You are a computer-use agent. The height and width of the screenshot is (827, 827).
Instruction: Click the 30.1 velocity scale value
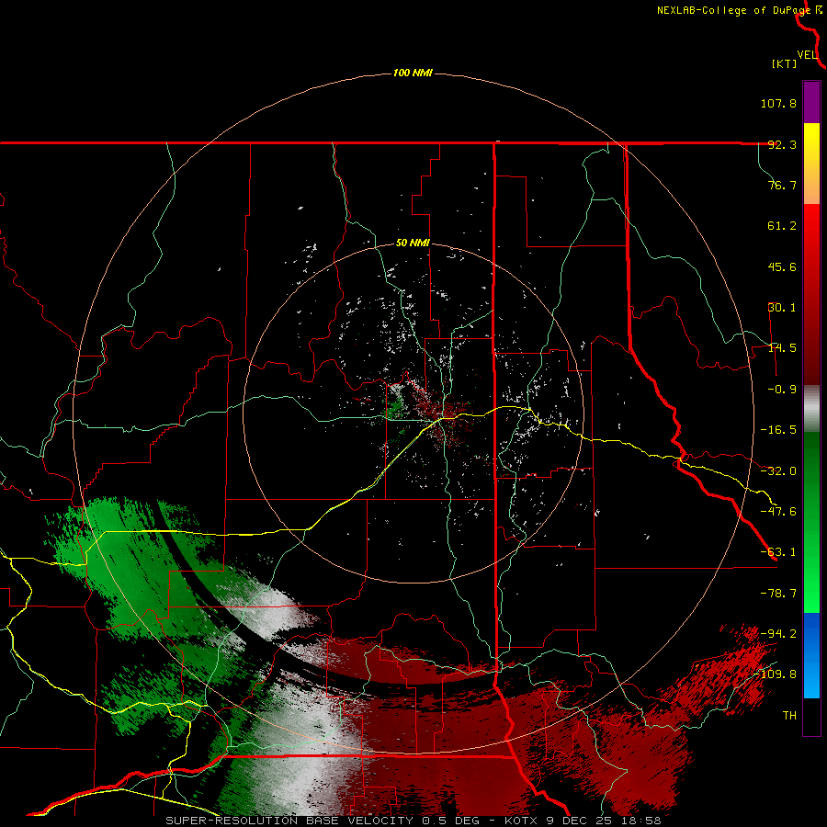click(782, 308)
